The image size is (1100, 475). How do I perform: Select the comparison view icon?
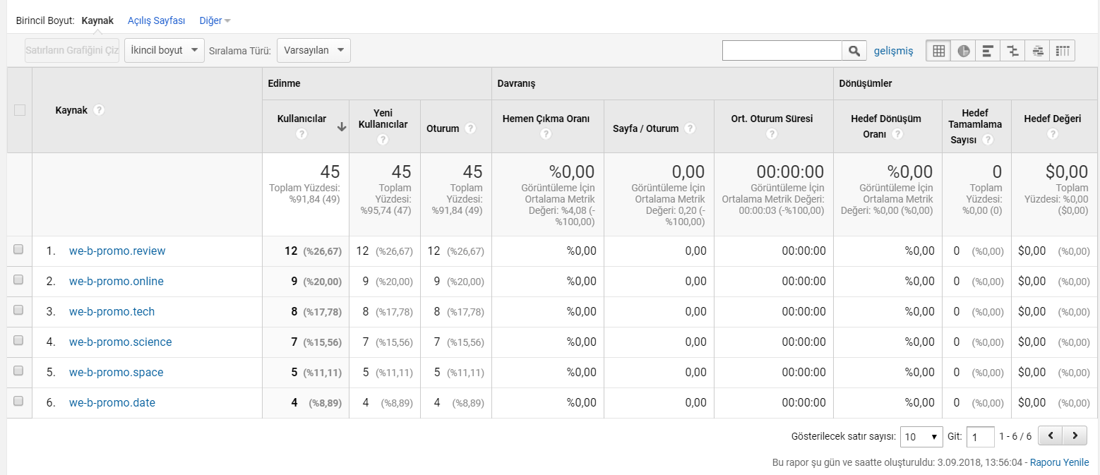1012,50
